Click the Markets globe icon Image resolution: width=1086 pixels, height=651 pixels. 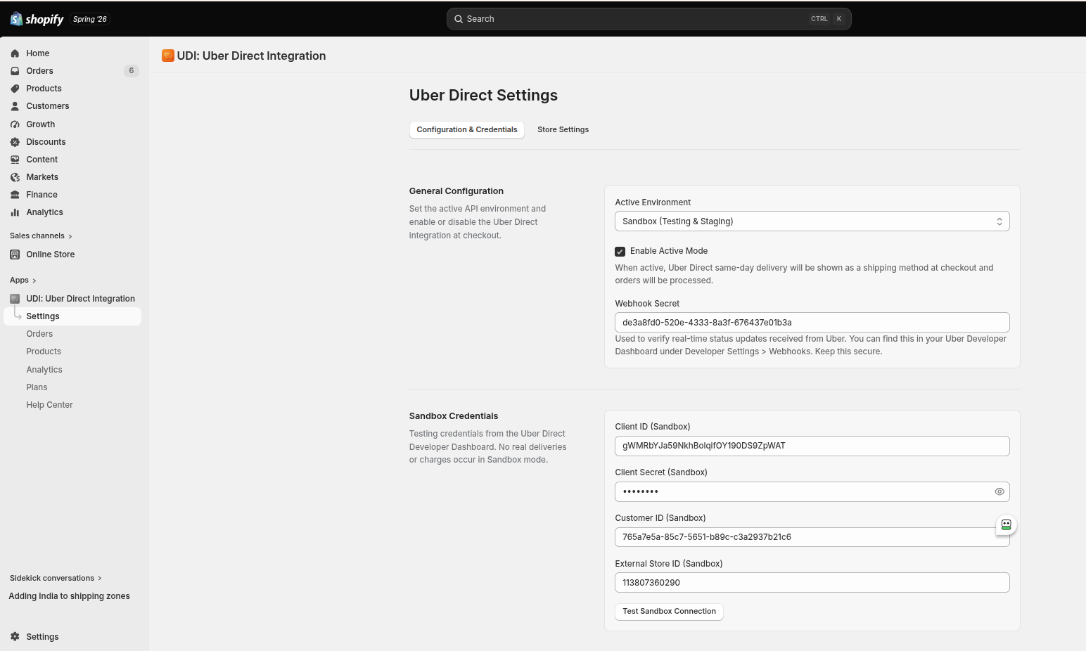[15, 177]
